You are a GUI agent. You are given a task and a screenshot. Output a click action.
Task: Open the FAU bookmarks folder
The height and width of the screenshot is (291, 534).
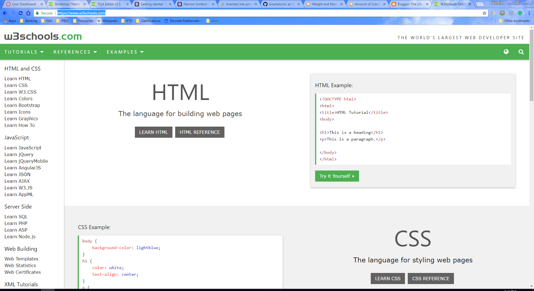pos(46,21)
